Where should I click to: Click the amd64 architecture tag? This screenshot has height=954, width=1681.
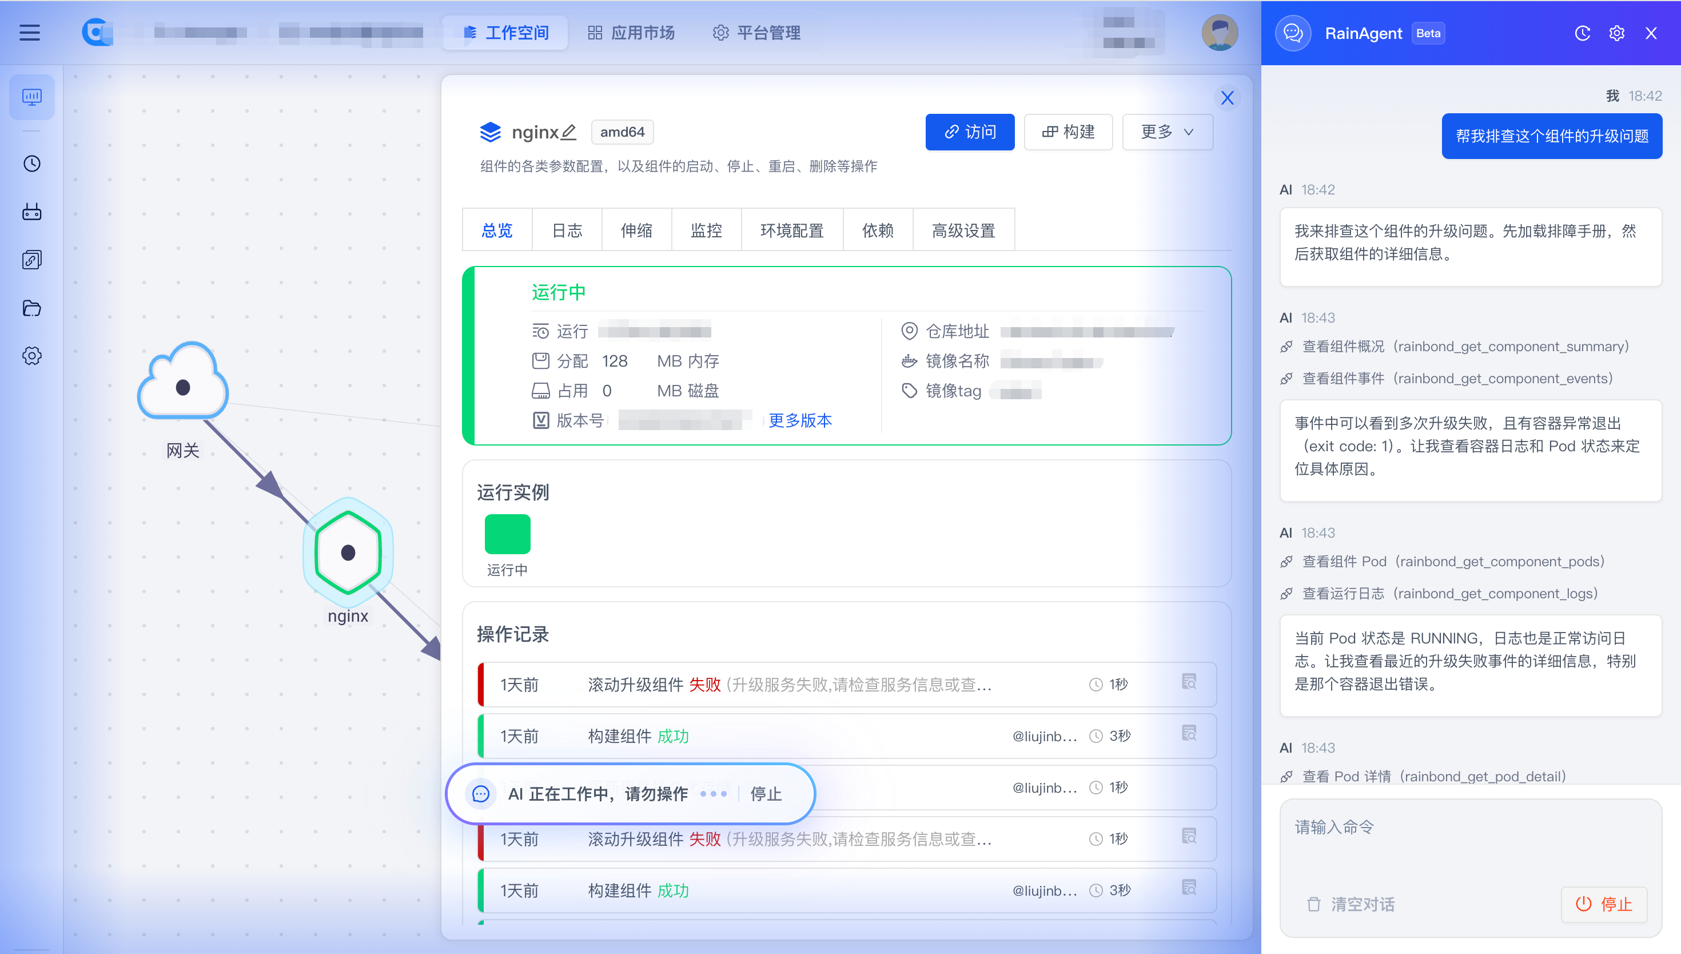tap(622, 132)
